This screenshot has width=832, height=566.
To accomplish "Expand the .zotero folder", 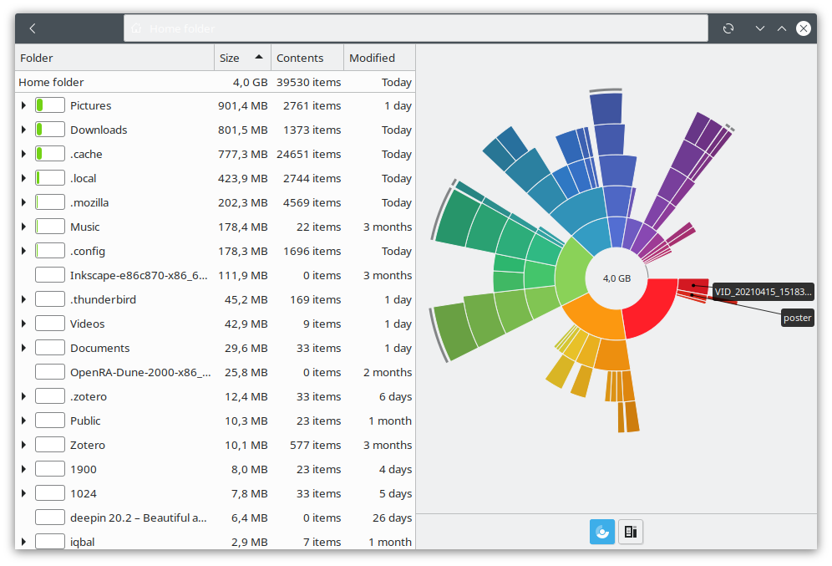I will 23,396.
